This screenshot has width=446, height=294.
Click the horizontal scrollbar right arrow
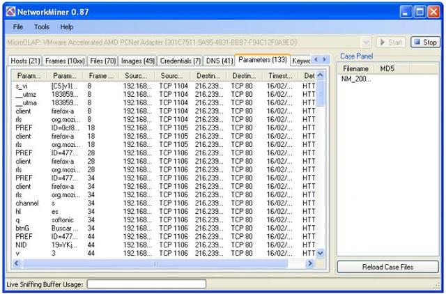pyautogui.click(x=310, y=264)
